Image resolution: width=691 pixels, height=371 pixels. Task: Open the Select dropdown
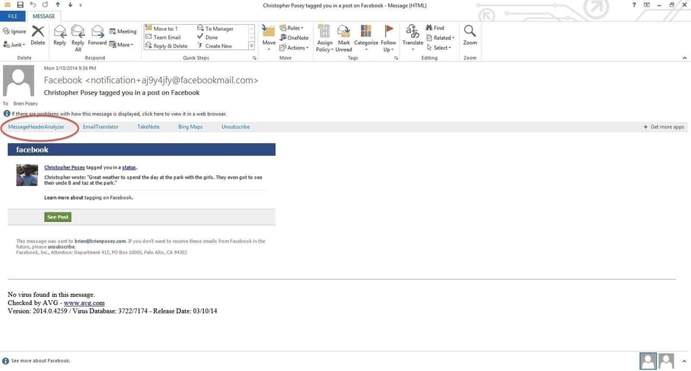pos(439,48)
